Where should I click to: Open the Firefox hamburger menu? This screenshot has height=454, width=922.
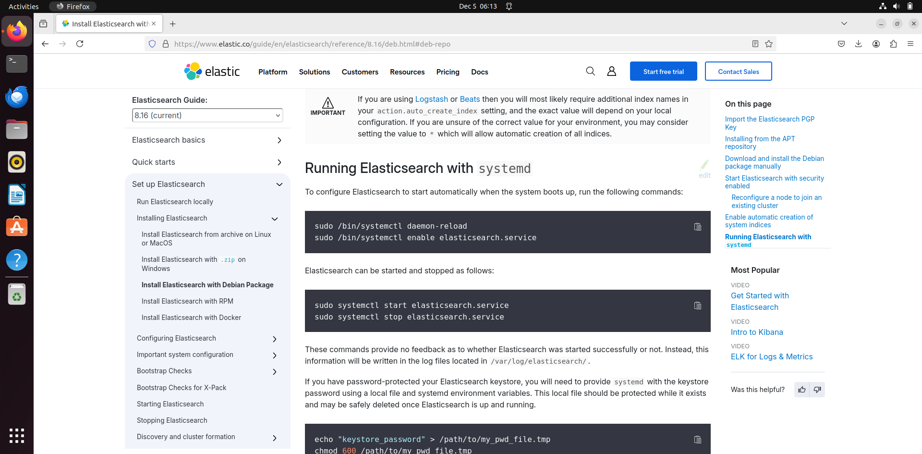click(x=910, y=44)
